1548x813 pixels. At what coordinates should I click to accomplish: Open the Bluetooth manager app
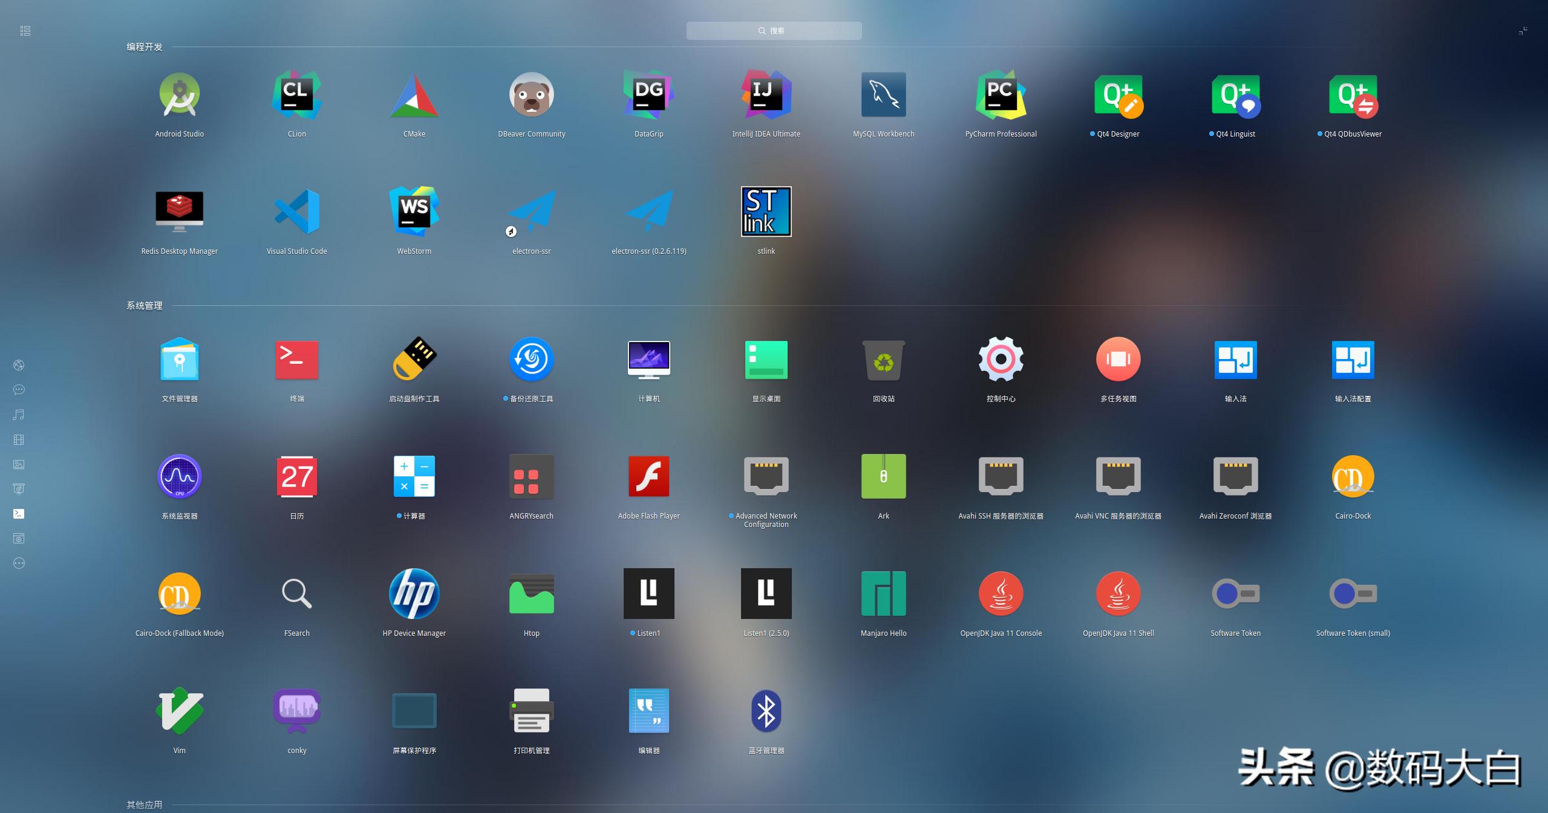[766, 711]
